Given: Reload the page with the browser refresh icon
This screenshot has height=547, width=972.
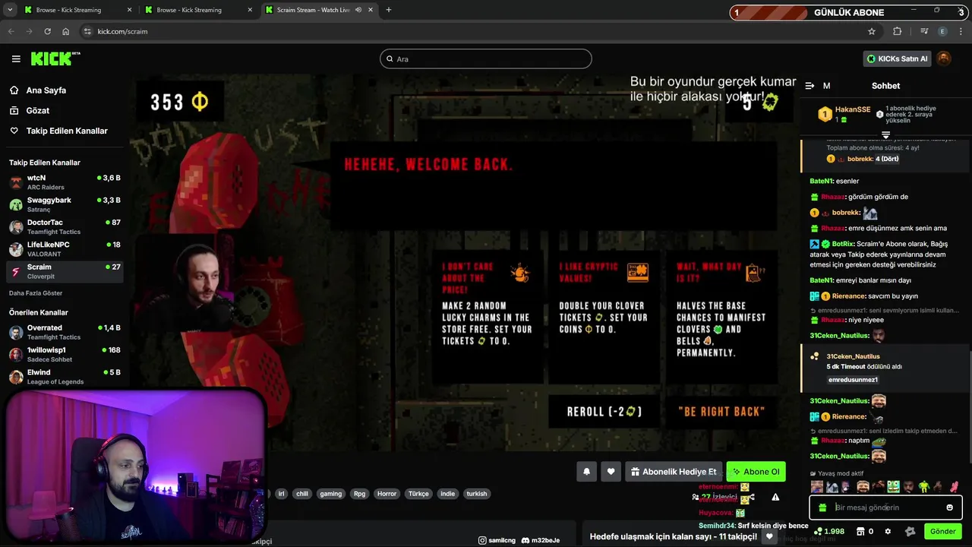Looking at the screenshot, I should [47, 31].
